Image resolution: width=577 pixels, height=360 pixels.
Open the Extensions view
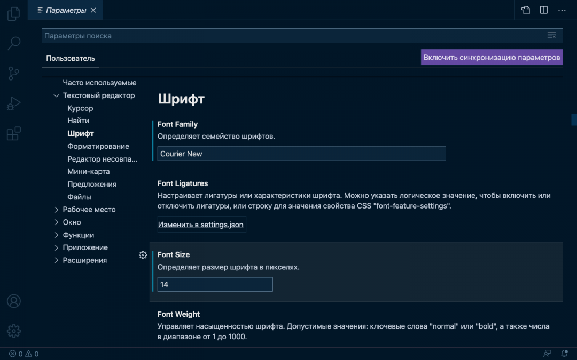click(x=13, y=133)
